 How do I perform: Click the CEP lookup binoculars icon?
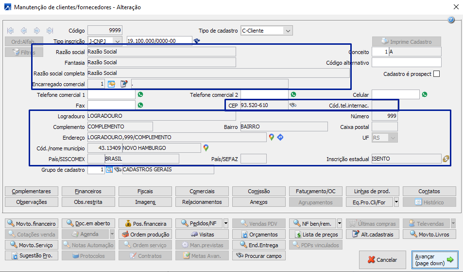tap(293, 105)
